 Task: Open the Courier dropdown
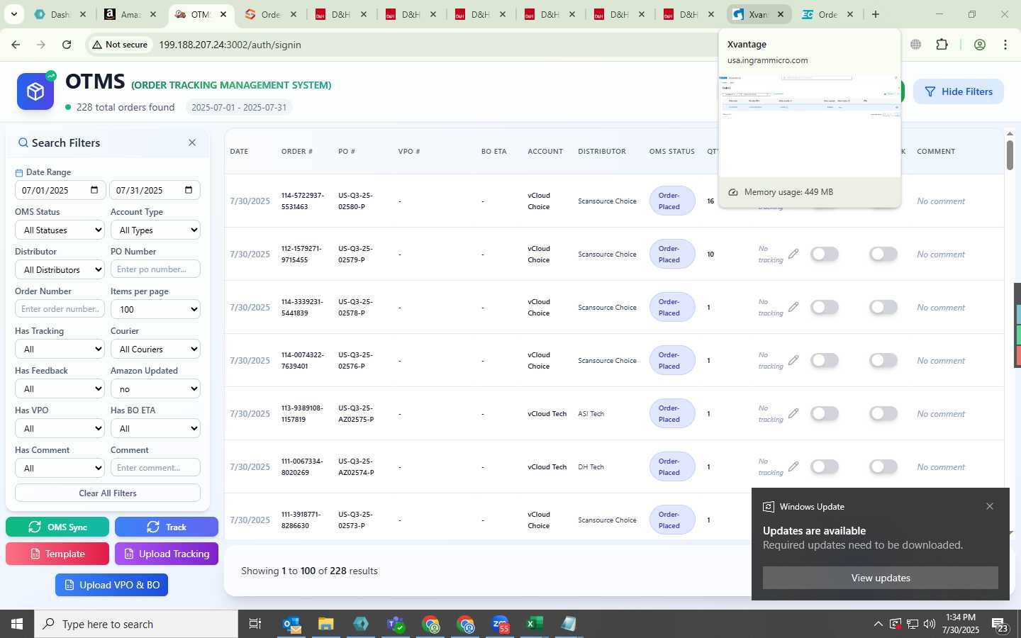click(x=155, y=349)
